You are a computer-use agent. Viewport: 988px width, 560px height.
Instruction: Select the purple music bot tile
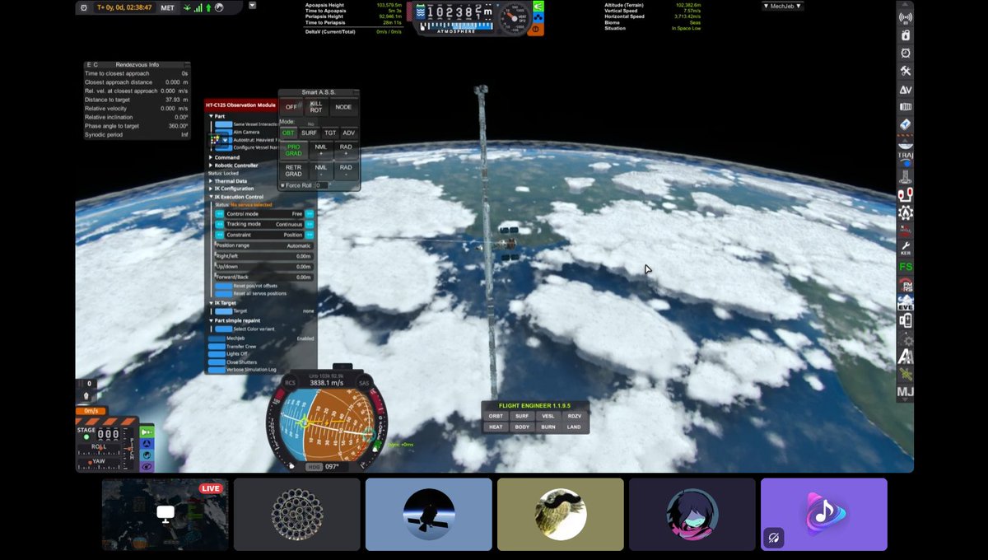coord(824,515)
